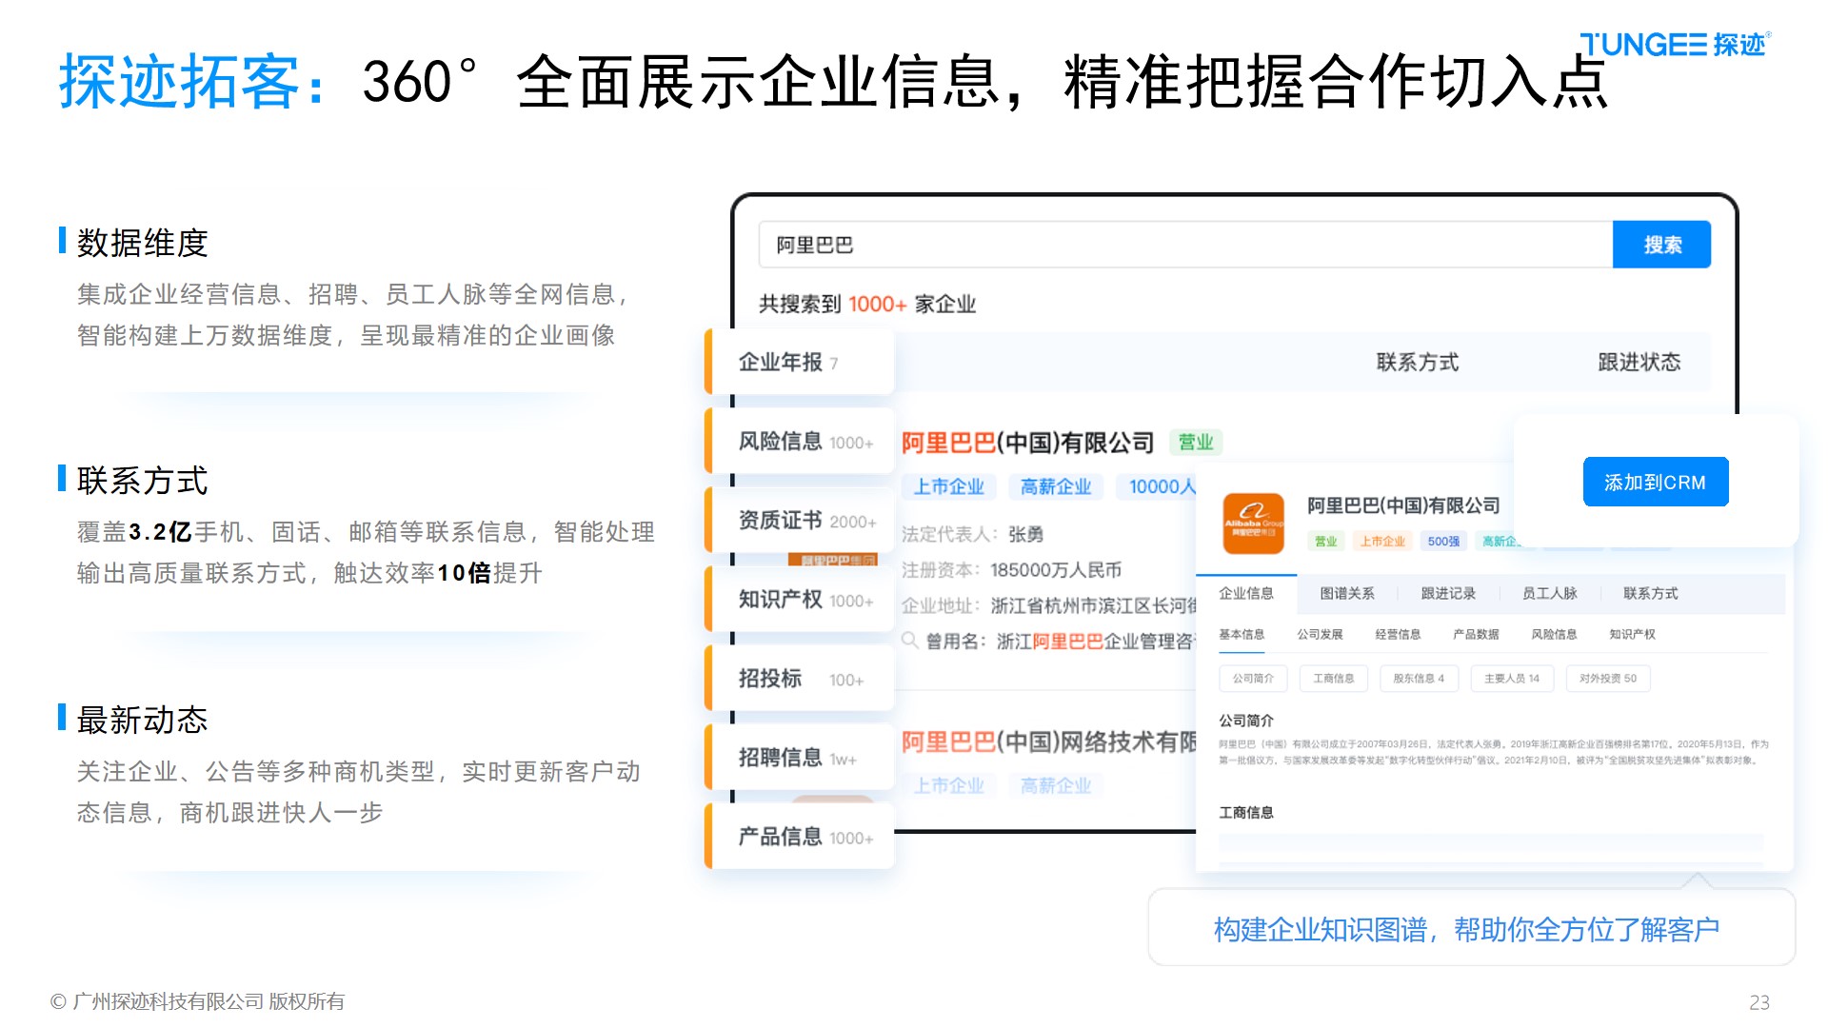Open the 风险信息 1000+ card
Screen dimensions: 1828x1028
[x=800, y=442]
